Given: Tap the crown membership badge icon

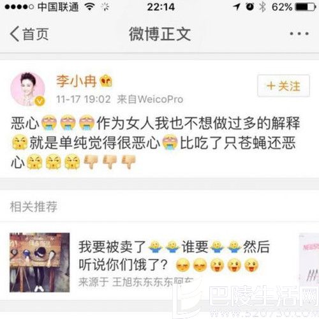Looking at the screenshot, I should (x=106, y=81).
